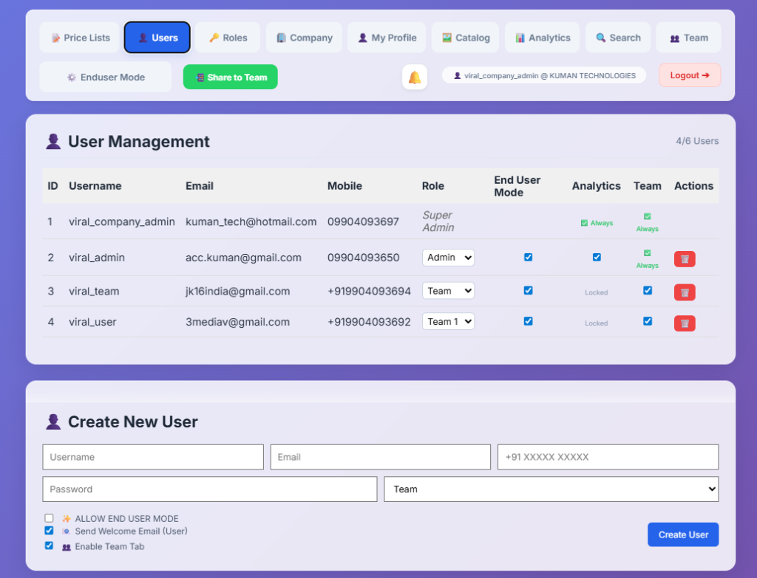Open the Team tab

(688, 37)
